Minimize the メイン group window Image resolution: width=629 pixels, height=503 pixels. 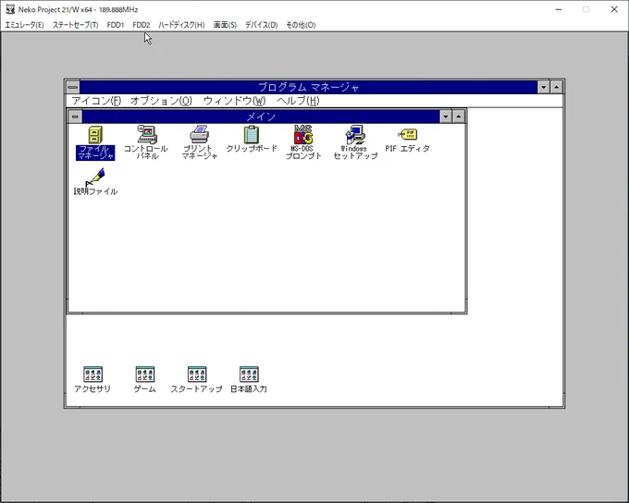pyautogui.click(x=446, y=117)
